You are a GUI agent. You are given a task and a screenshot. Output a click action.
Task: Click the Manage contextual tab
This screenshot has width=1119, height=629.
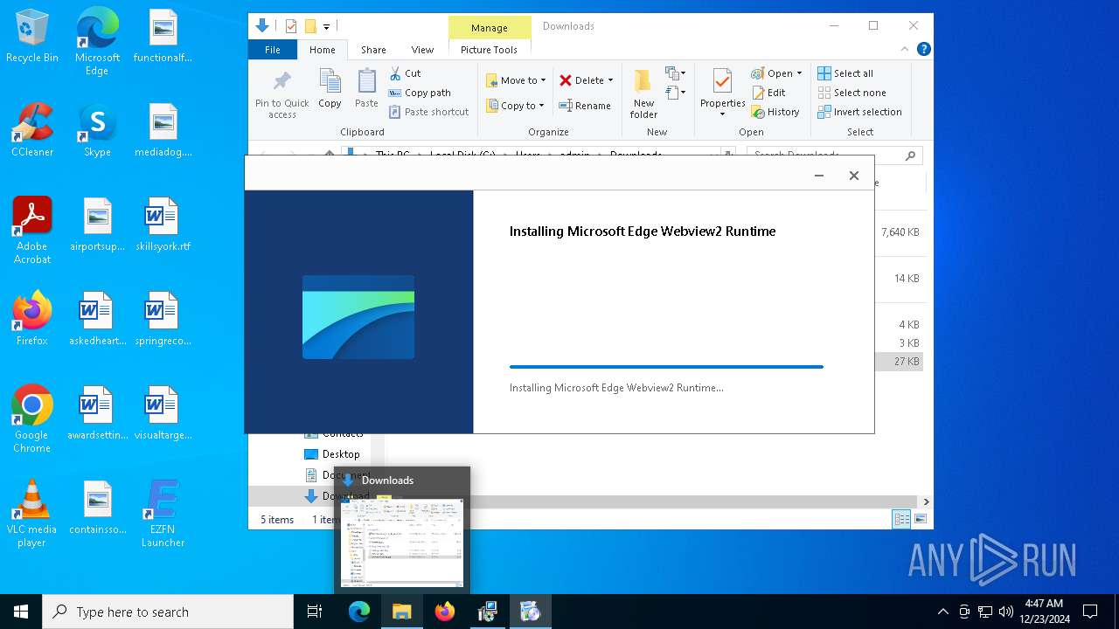point(490,28)
